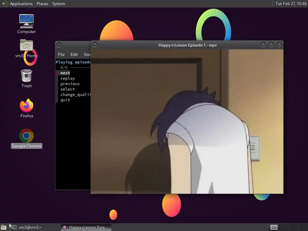This screenshot has height=231, width=308.
Task: Select the 'next' option in terminal
Action: [65, 73]
